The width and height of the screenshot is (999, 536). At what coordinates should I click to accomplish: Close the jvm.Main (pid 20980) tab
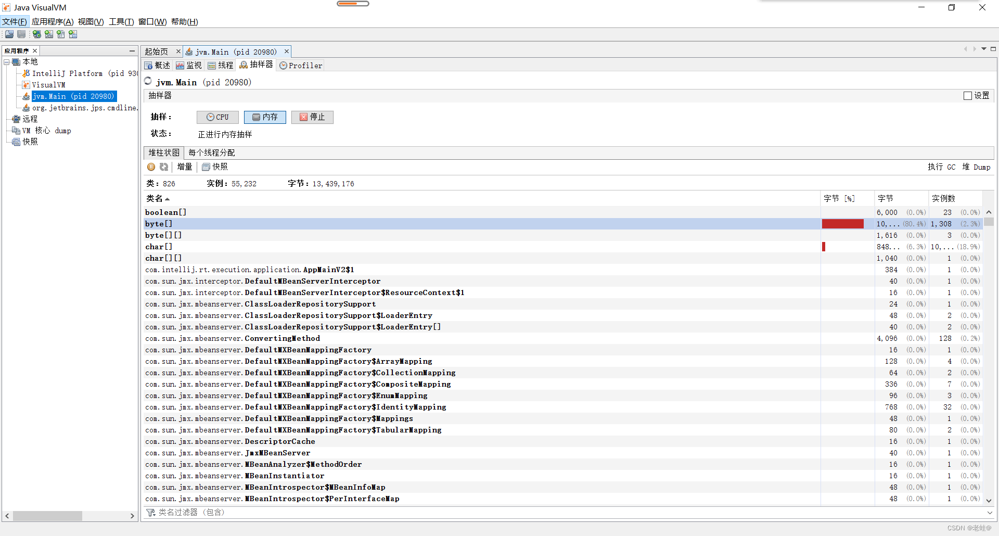pyautogui.click(x=286, y=52)
